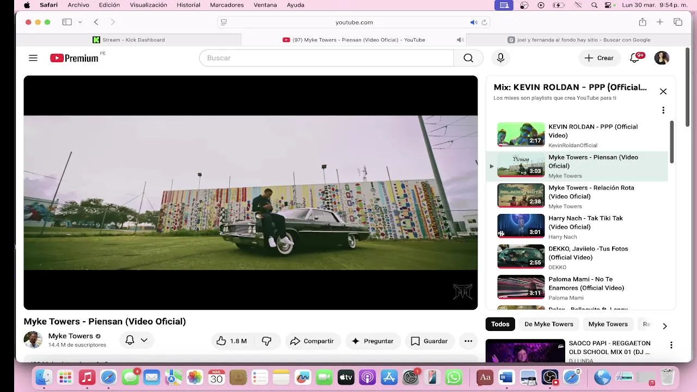Screen dimensions: 697x392
Task: Select Harry Nach - Tak Tiki Tak
Action: tap(578, 226)
